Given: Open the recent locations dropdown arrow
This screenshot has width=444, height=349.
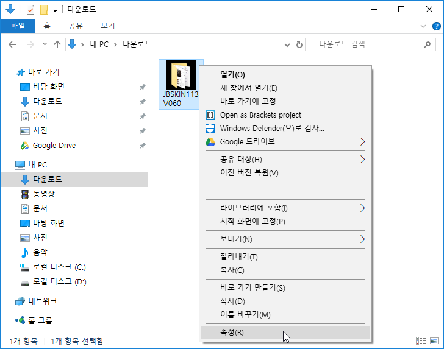Looking at the screenshot, I should coord(45,44).
